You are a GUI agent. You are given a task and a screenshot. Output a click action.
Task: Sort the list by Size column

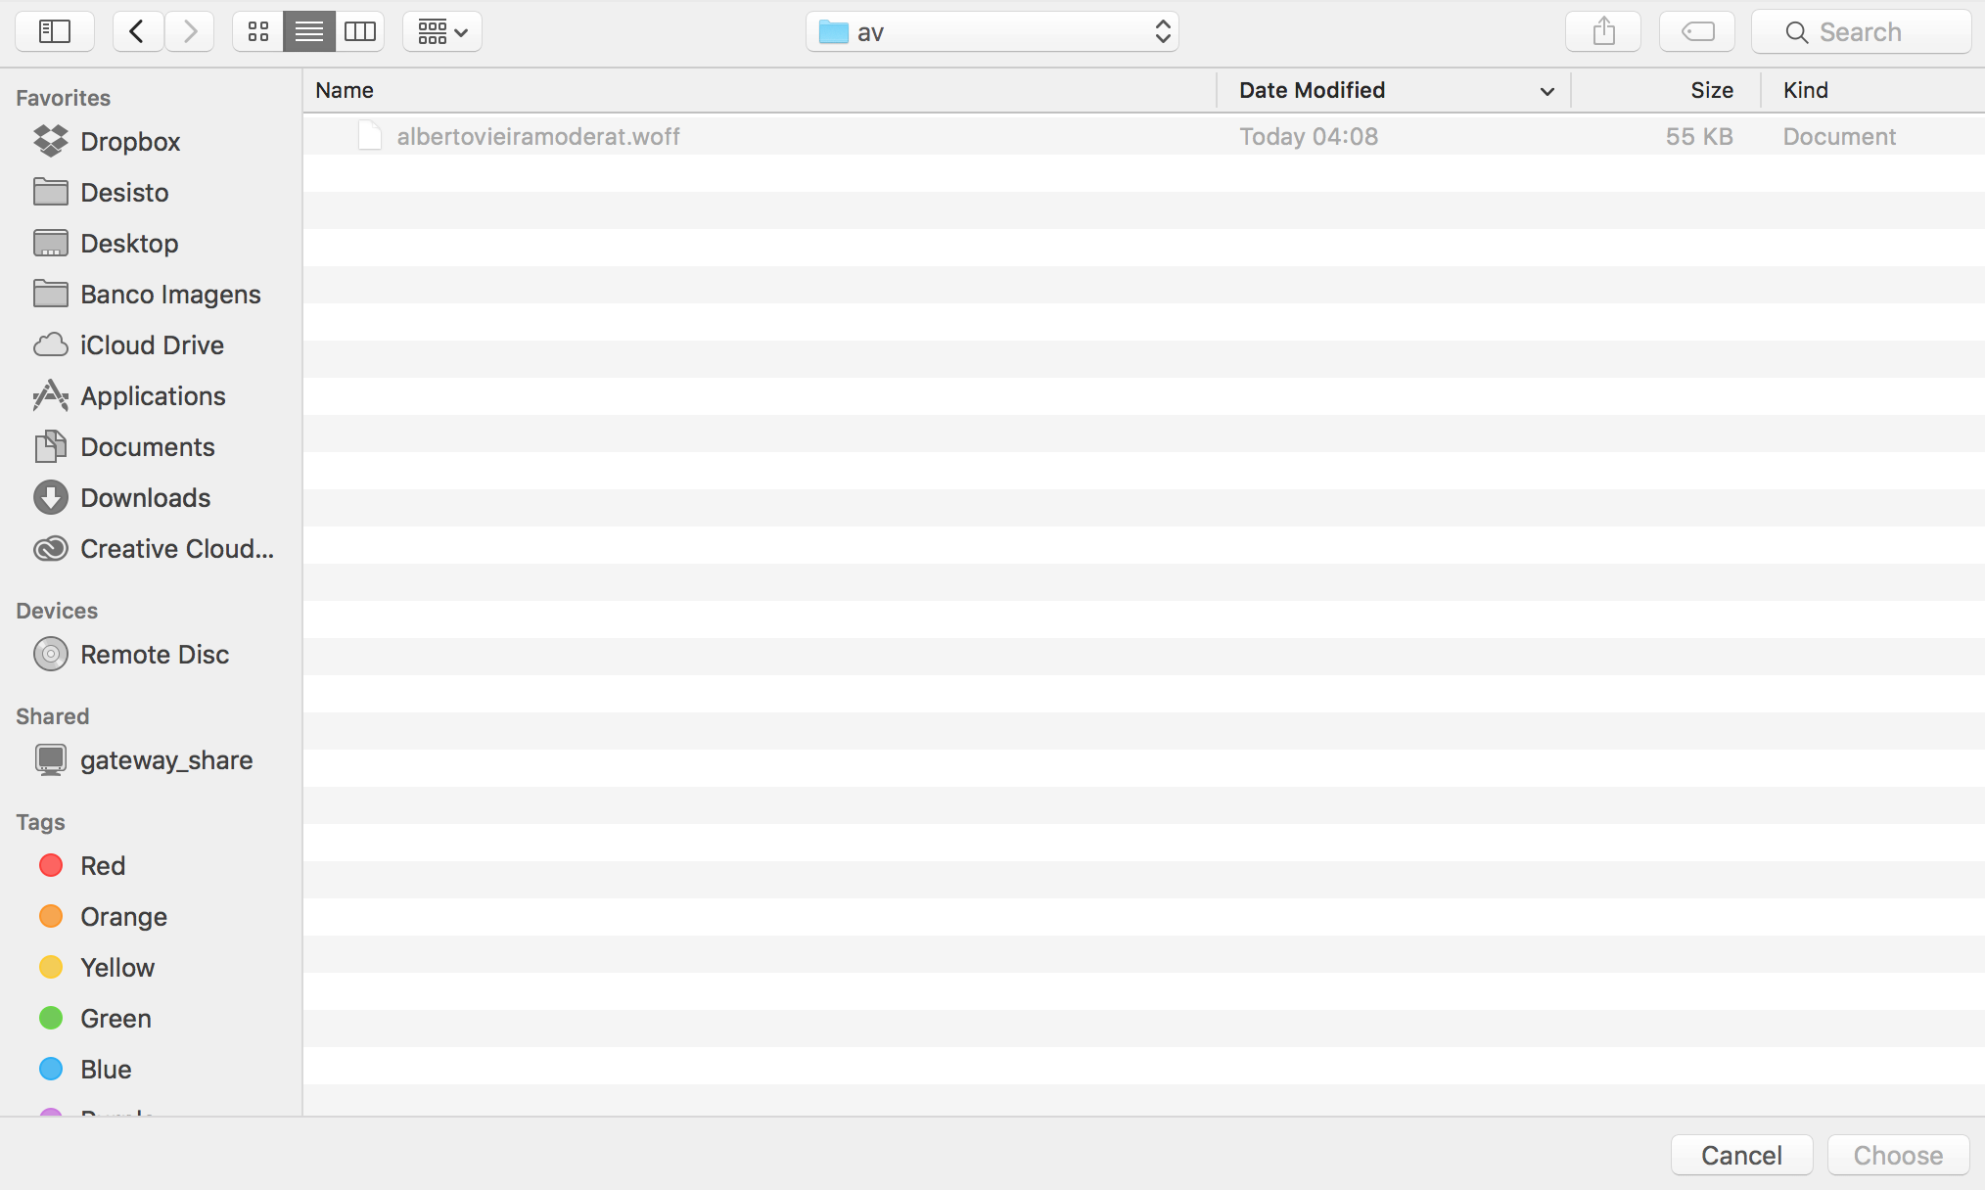click(x=1711, y=90)
